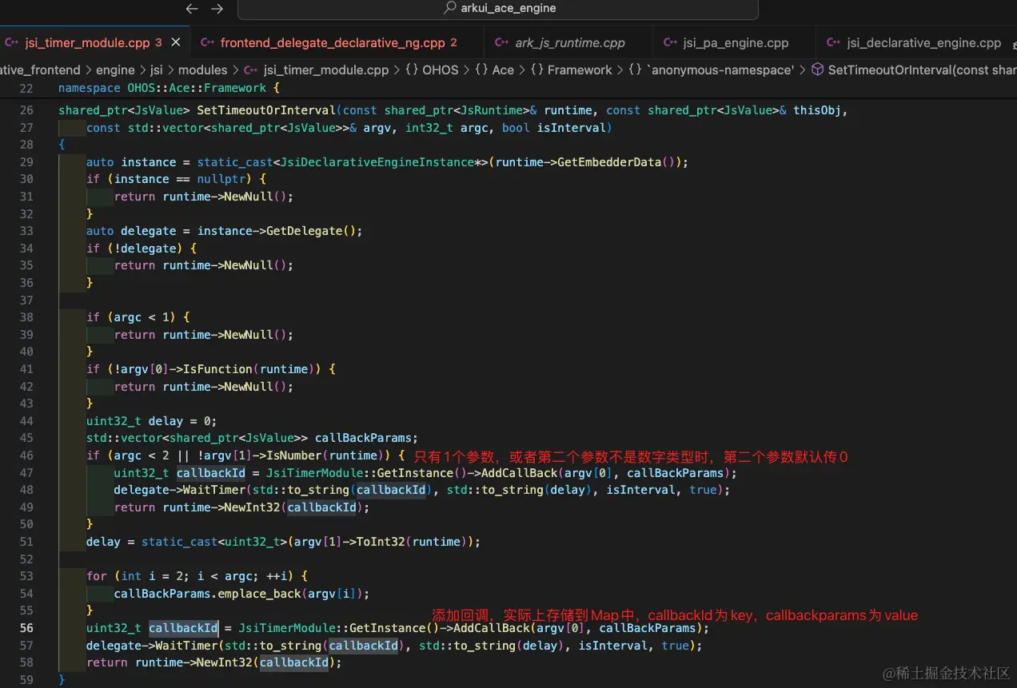This screenshot has height=688, width=1017.
Task: Click 'NewInt32' on line 49
Action: (252, 507)
